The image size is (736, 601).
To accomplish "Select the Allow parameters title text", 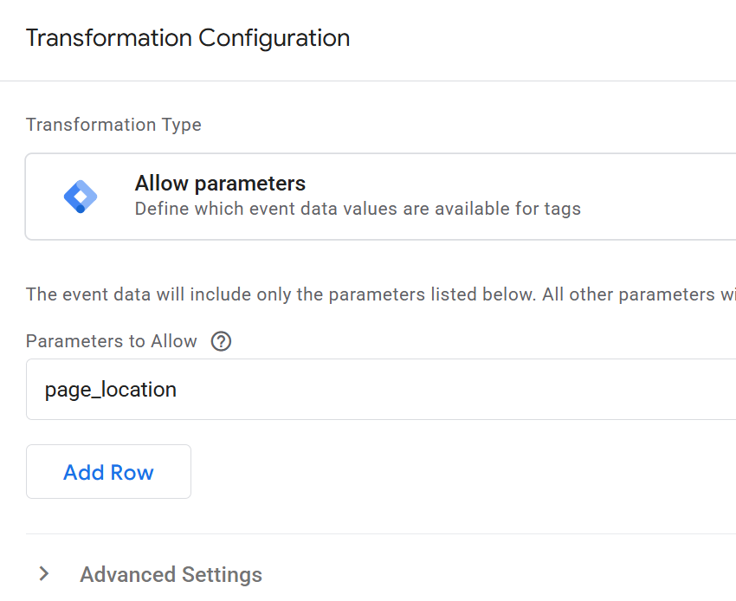I will (220, 184).
